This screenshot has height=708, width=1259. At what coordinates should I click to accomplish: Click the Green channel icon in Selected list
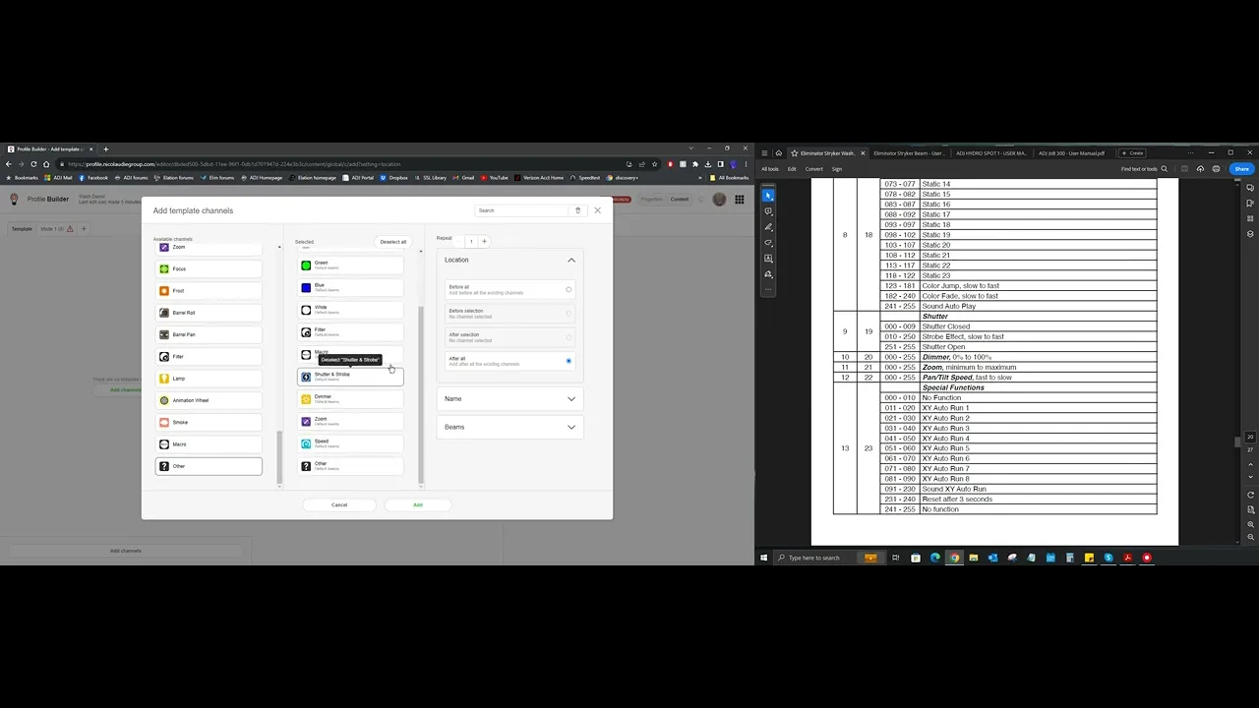point(306,265)
